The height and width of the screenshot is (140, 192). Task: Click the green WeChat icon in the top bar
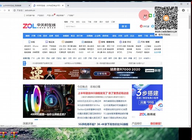(x=150, y=16)
